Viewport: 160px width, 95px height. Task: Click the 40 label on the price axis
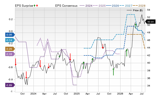(x=148, y=63)
